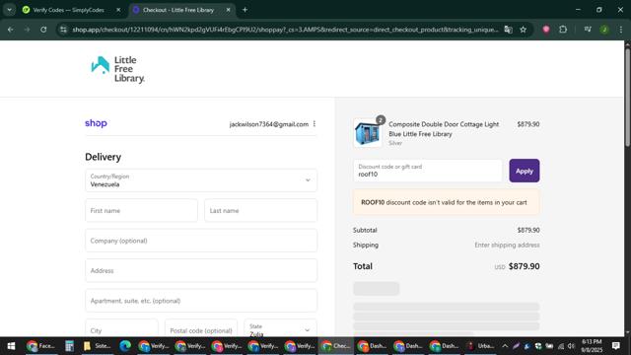Open the Chrome profile avatar menu
The image size is (631, 355).
[x=604, y=30]
